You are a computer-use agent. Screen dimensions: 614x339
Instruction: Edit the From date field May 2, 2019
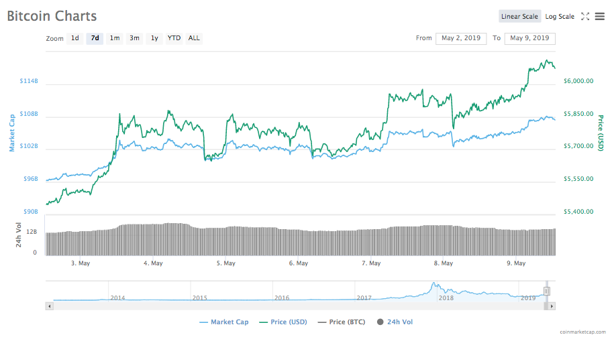(x=461, y=38)
